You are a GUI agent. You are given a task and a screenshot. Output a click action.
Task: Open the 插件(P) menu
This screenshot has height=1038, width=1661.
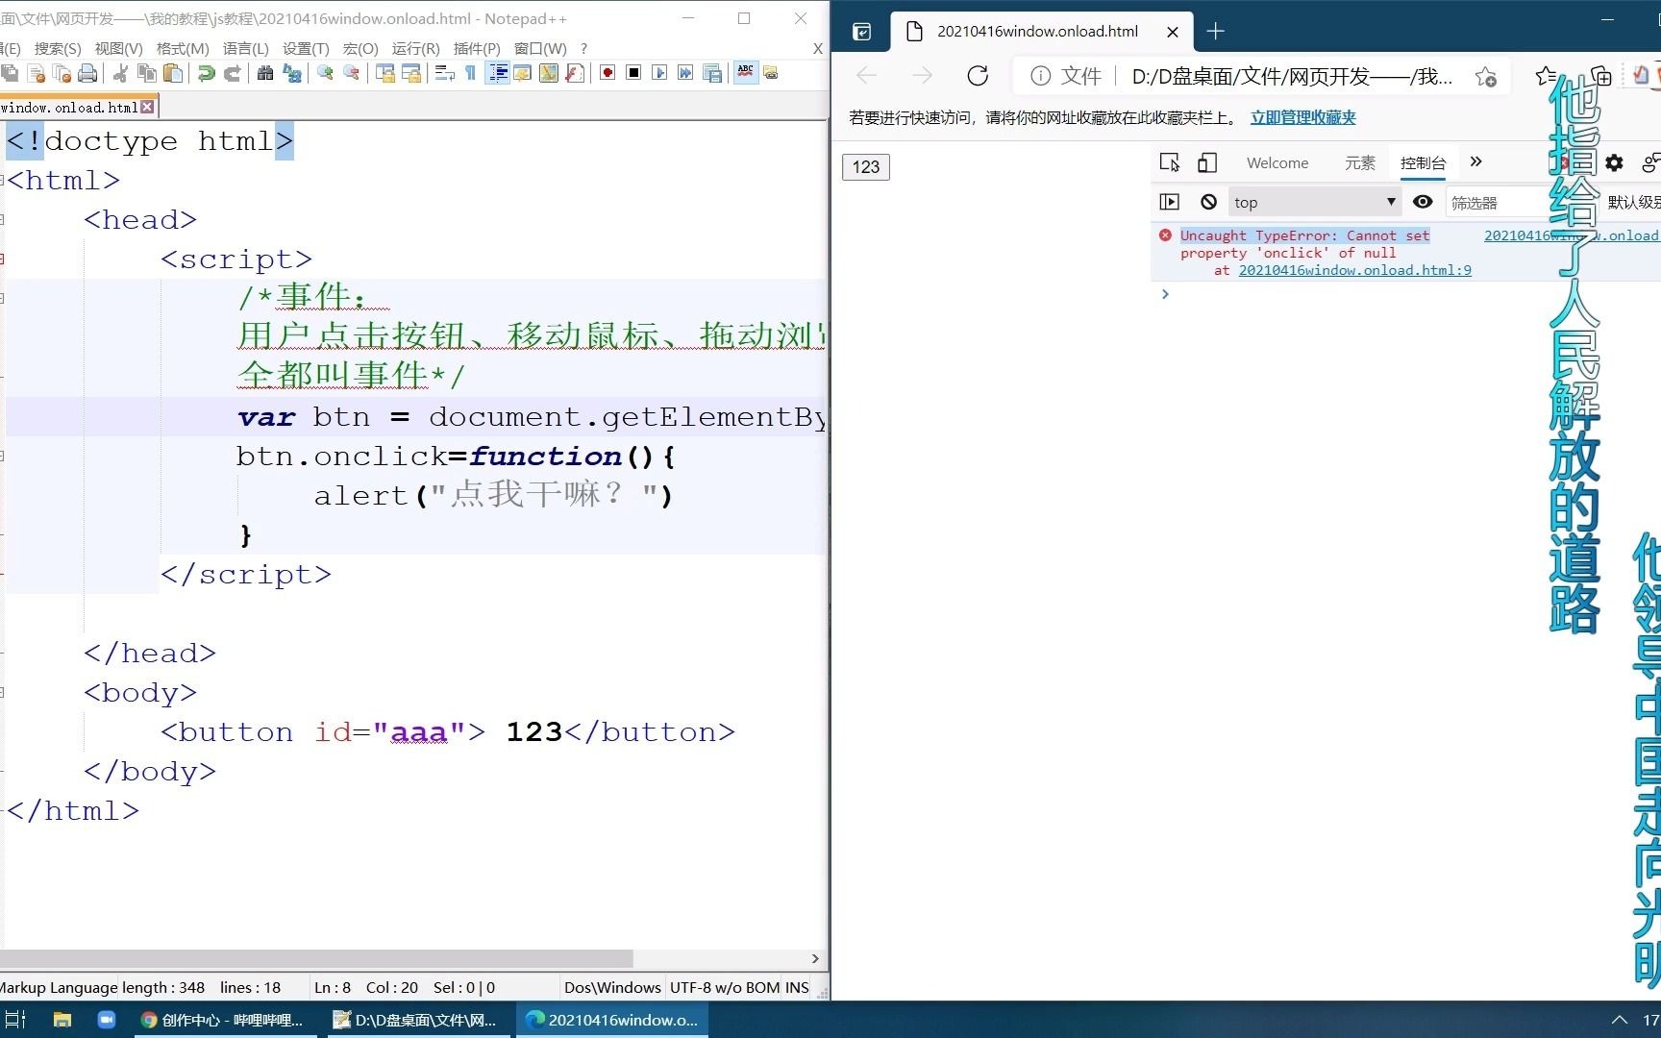tap(477, 48)
